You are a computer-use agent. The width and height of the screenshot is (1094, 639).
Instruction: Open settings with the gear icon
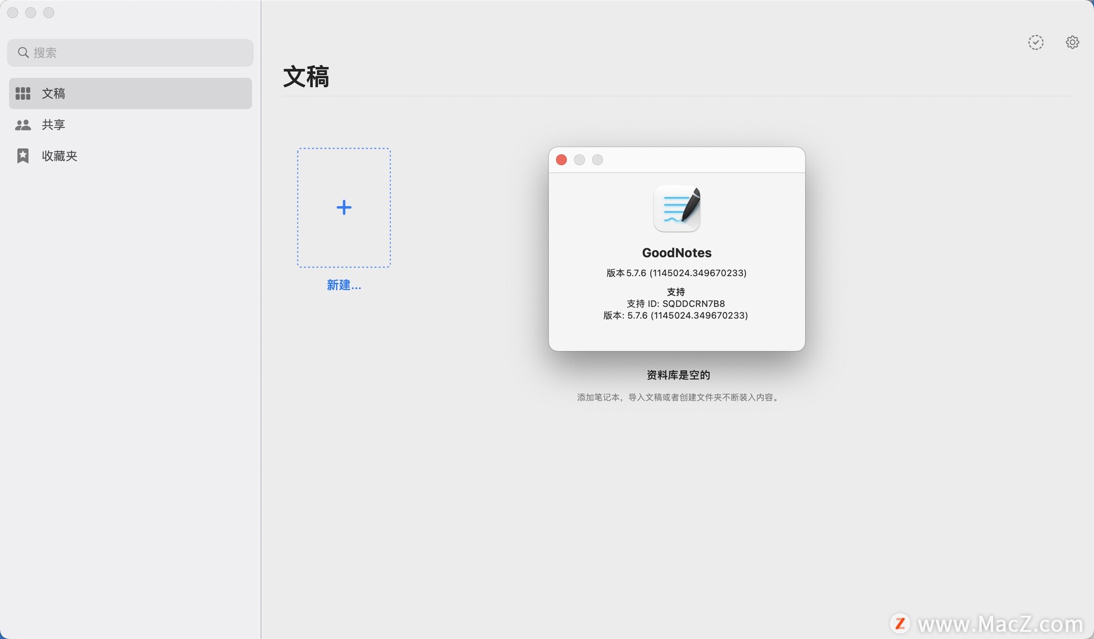point(1072,42)
